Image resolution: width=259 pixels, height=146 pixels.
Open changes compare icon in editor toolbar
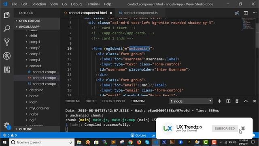pyautogui.click(x=237, y=13)
